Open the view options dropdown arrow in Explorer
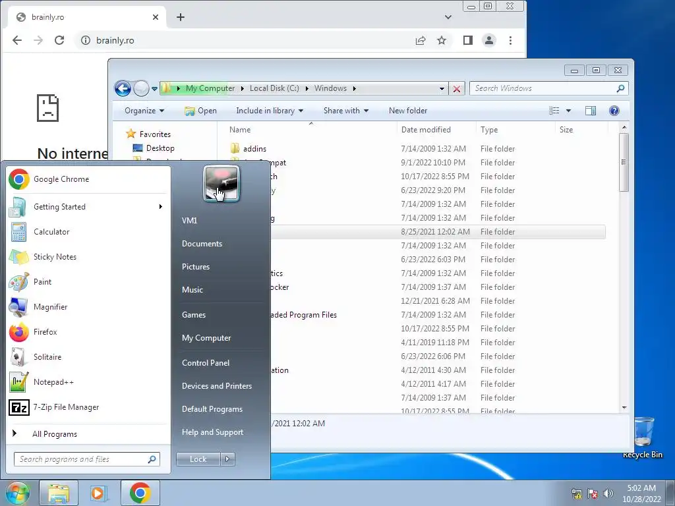 point(568,111)
